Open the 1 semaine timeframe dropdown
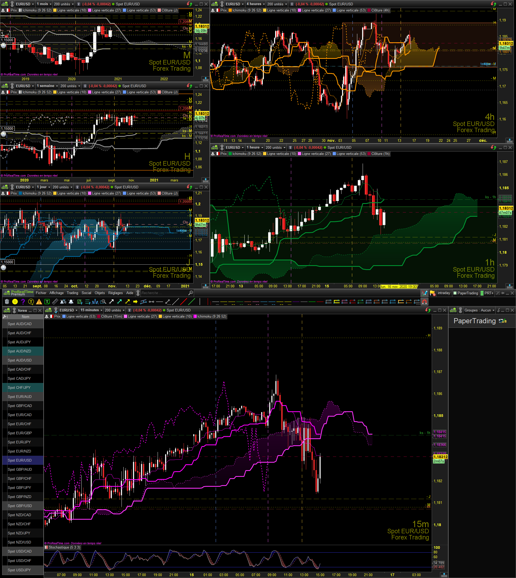The width and height of the screenshot is (516, 578). pos(47,86)
